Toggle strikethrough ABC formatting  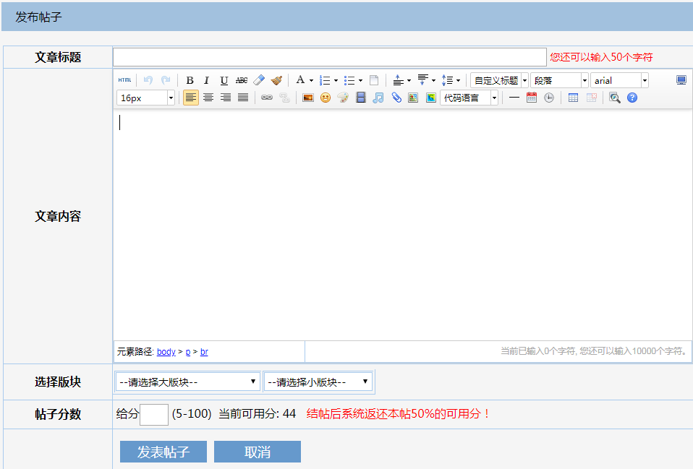coord(242,80)
